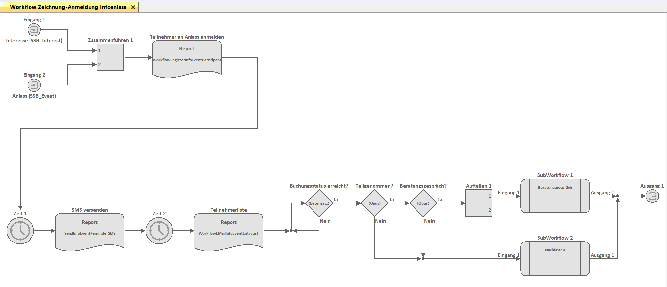Click the Aufteilen 1 label
The height and width of the screenshot is (287, 667).
point(478,186)
